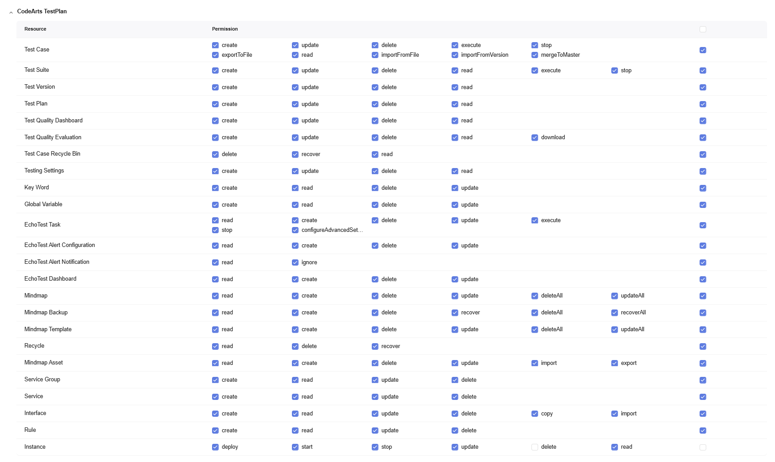Toggle Mindmap deleteAll checkbox

pos(535,296)
